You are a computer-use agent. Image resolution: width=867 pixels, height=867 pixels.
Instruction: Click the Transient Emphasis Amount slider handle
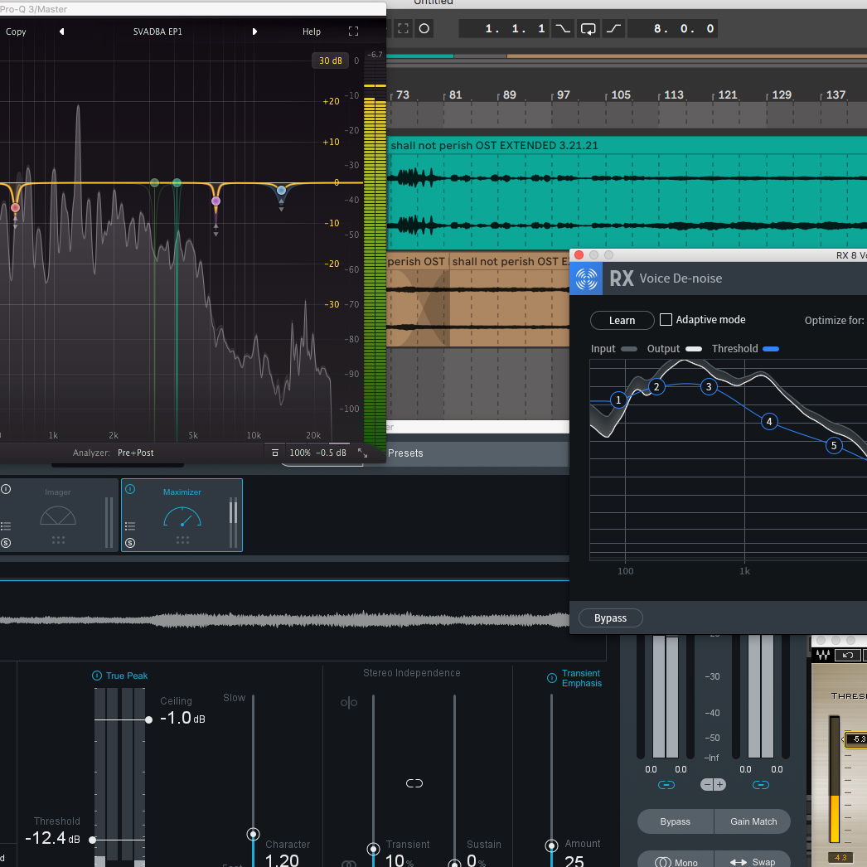coord(551,845)
